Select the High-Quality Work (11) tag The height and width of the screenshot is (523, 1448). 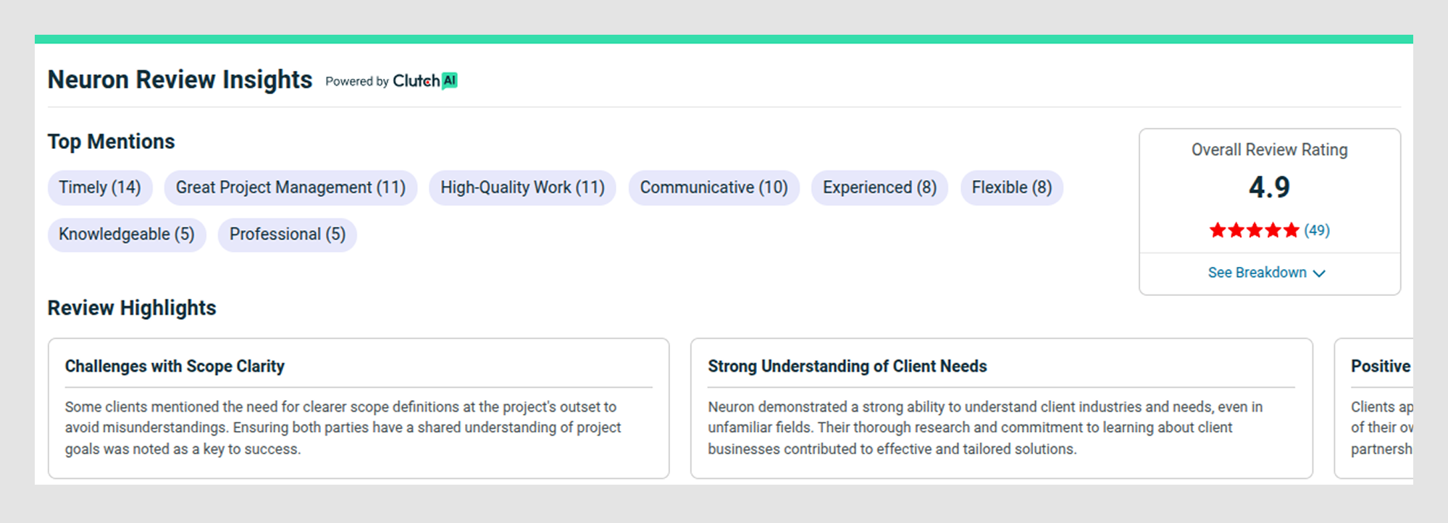[x=522, y=188]
